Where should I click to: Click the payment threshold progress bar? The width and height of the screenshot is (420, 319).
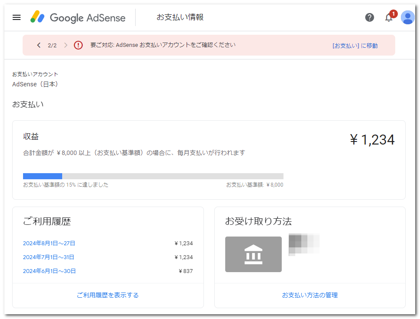click(153, 176)
